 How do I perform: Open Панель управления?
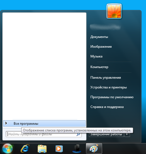pyautogui.click(x=106, y=78)
